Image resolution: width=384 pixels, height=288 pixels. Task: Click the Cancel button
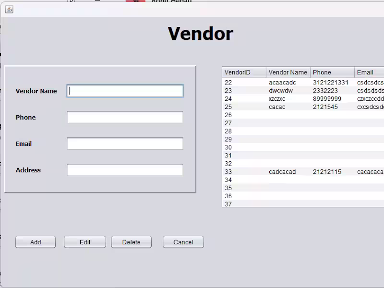[x=183, y=242]
